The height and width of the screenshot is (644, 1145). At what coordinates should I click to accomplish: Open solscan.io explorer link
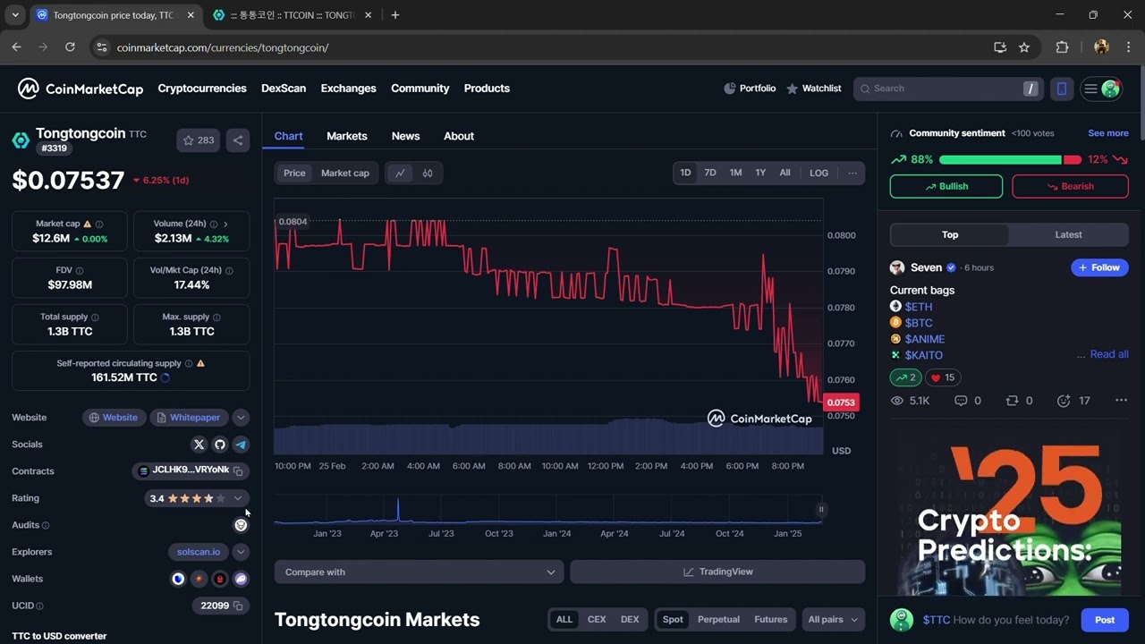click(x=198, y=552)
